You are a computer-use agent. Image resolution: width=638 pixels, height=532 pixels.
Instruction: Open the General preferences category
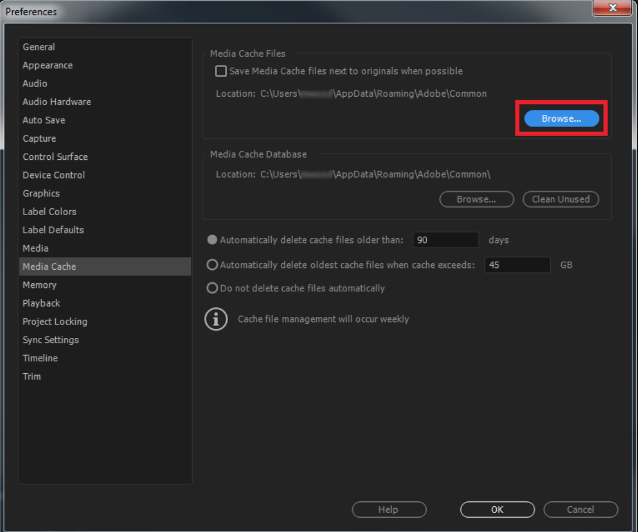[x=39, y=47]
